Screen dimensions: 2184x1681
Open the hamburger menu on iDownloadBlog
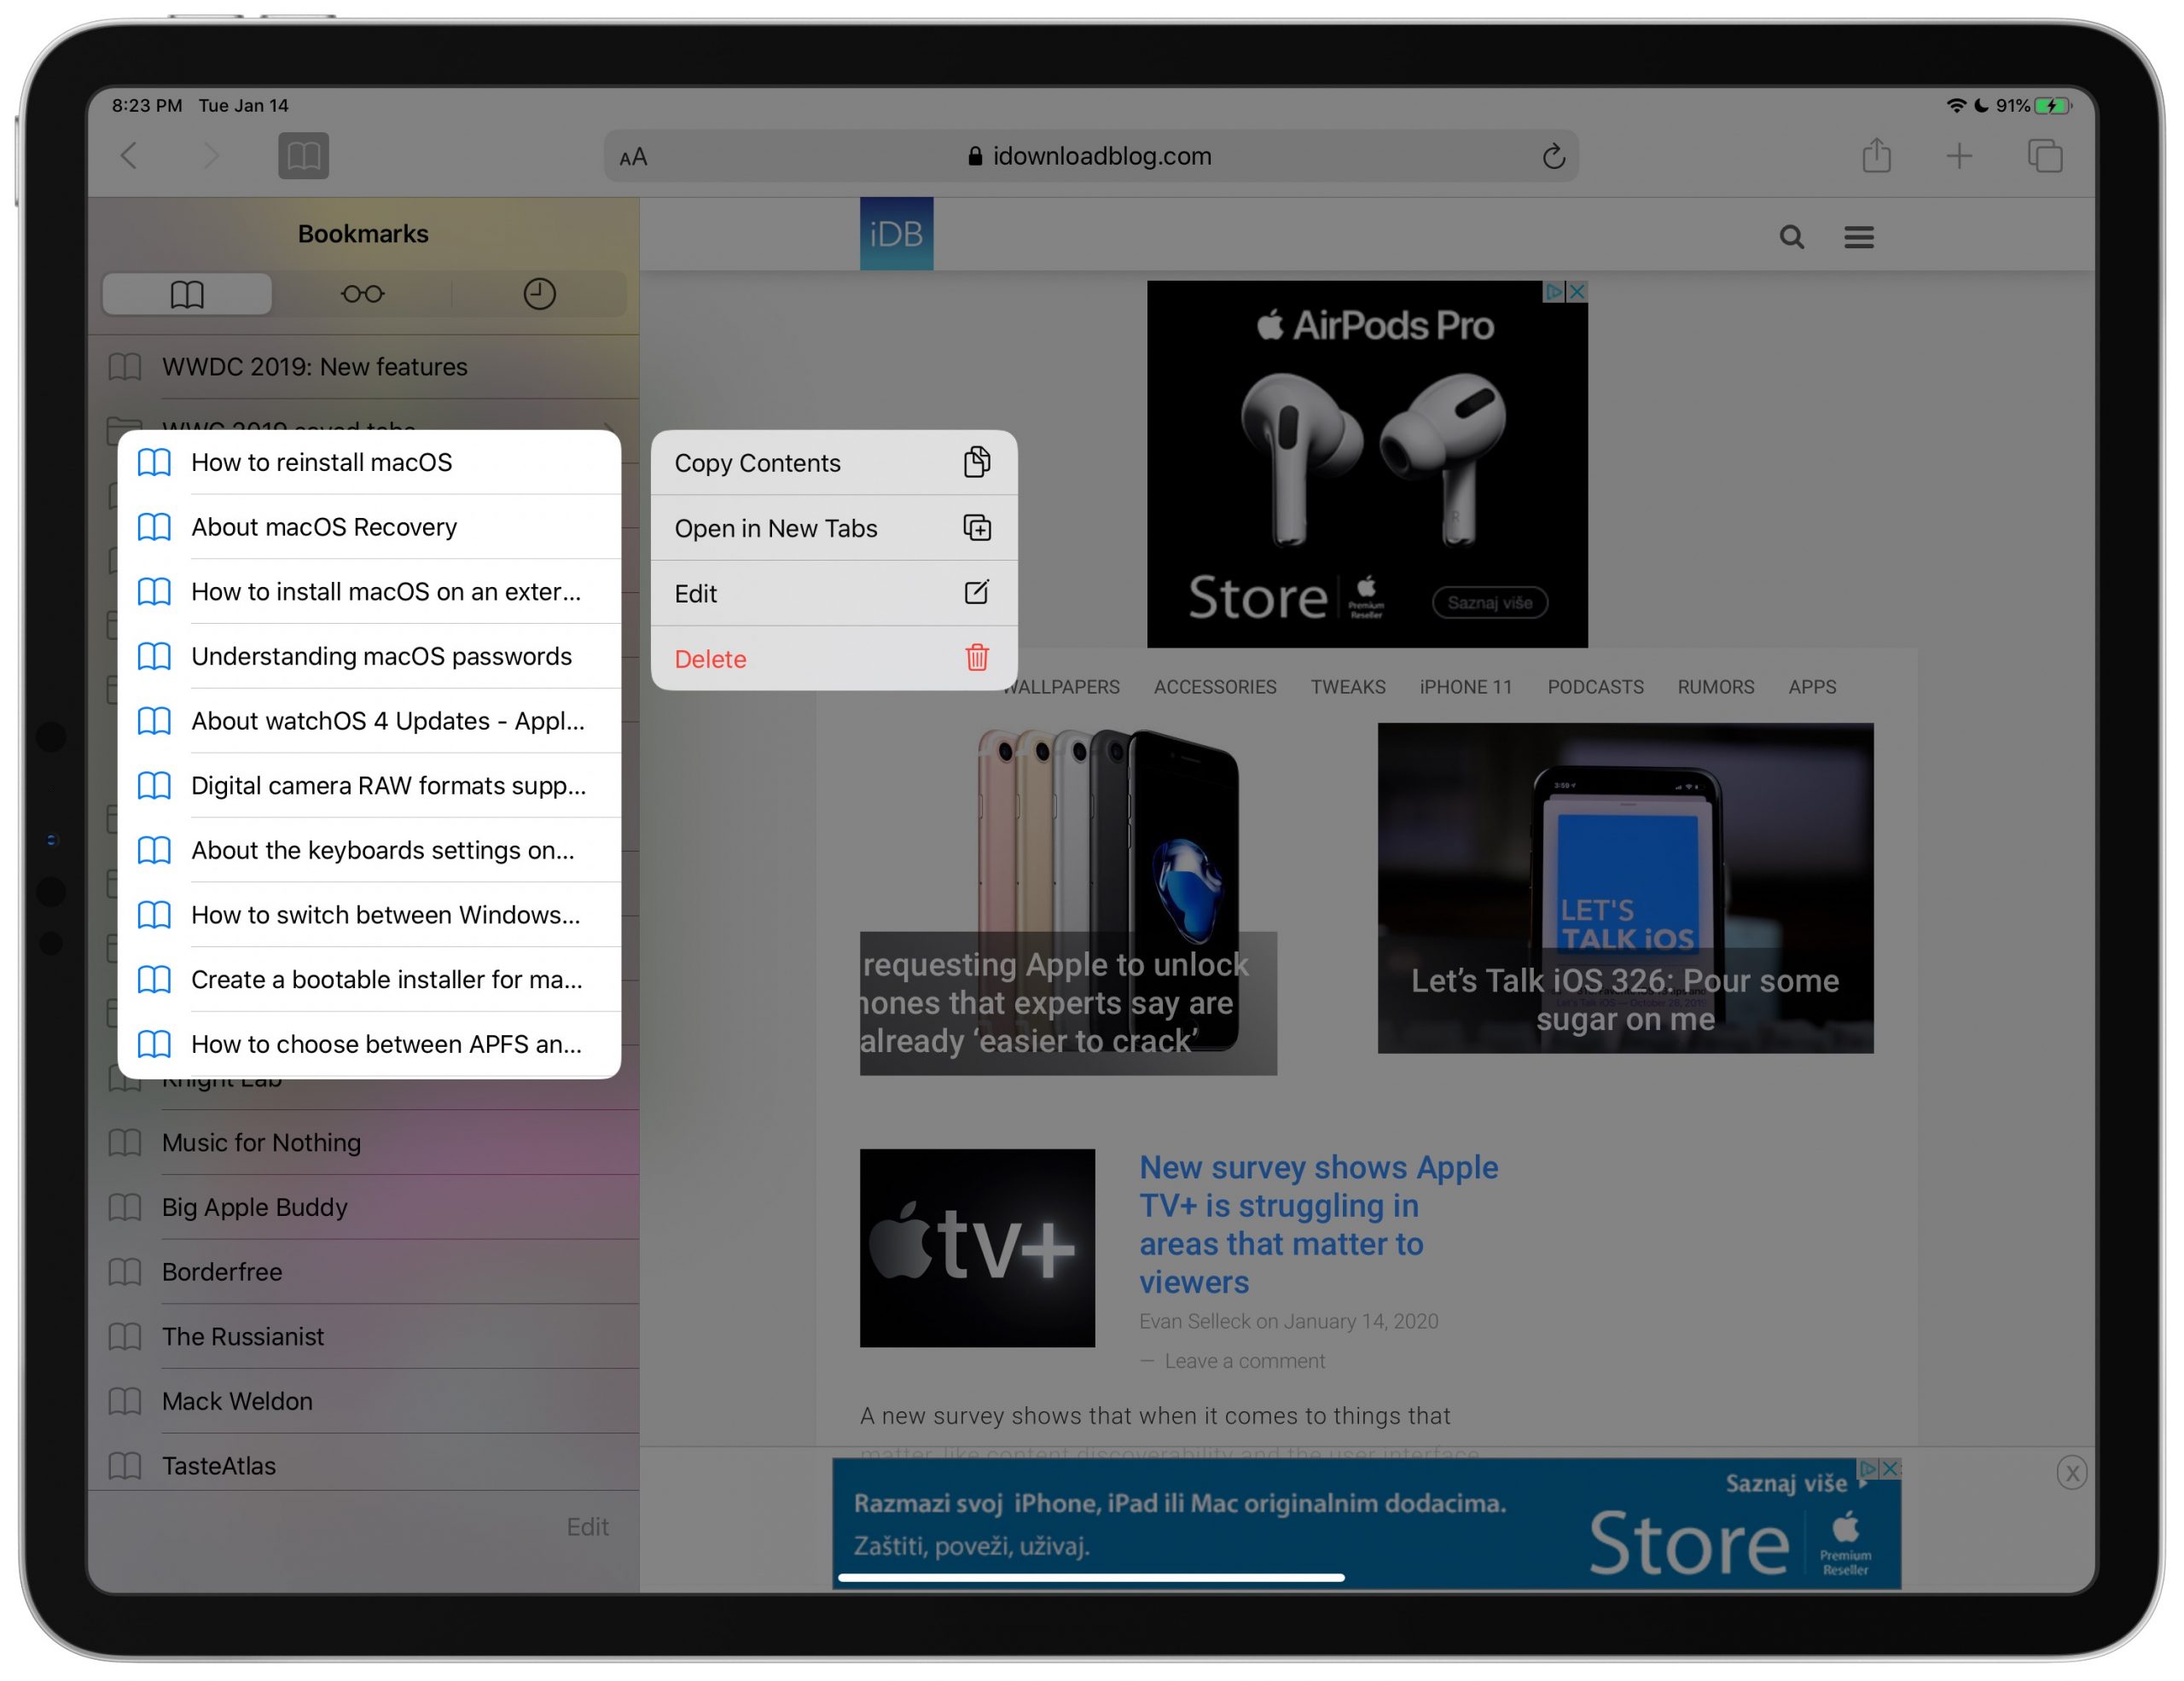1858,237
